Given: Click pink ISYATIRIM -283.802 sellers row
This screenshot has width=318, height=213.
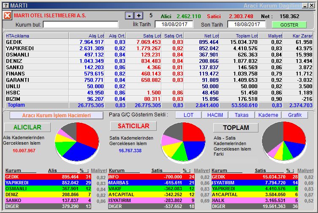Looking at the screenshot, I should click(152, 200).
